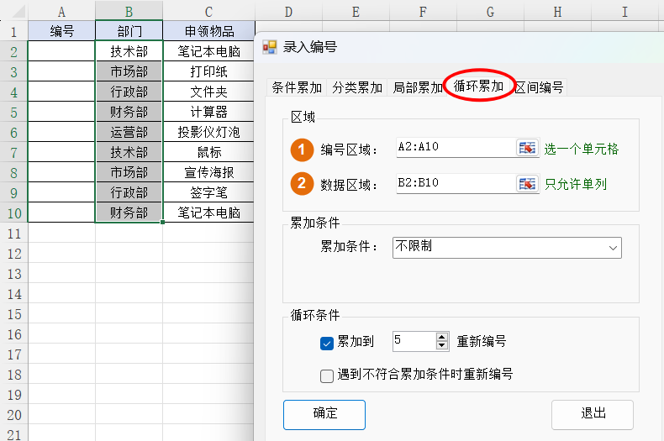664x441 pixels.
Task: Click the 确定 button
Action: pos(324,415)
